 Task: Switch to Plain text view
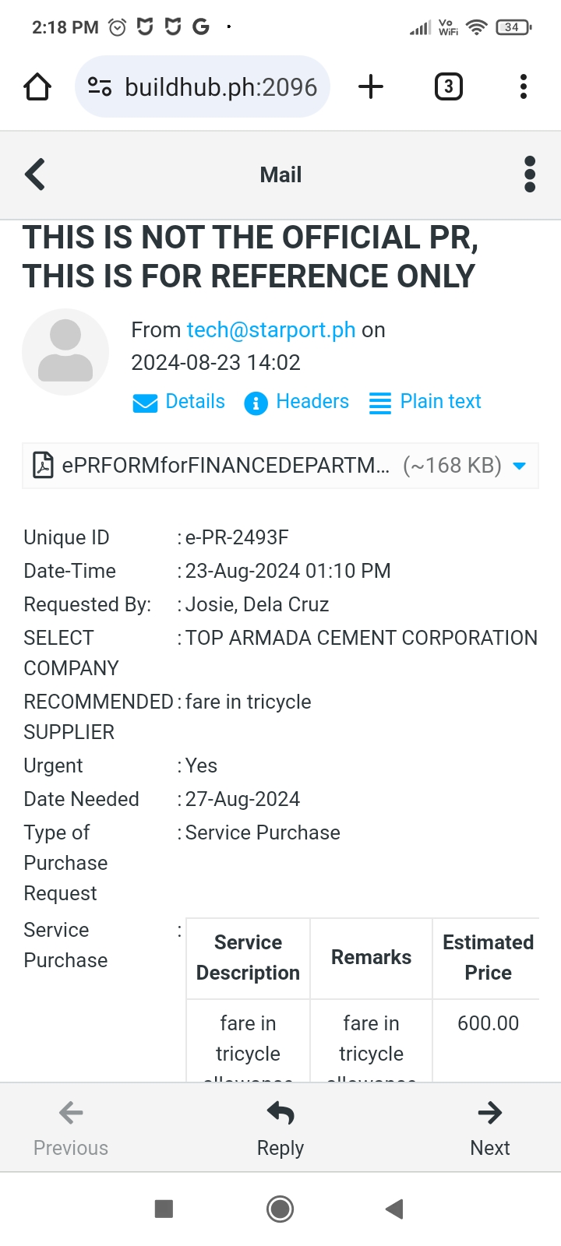point(425,402)
